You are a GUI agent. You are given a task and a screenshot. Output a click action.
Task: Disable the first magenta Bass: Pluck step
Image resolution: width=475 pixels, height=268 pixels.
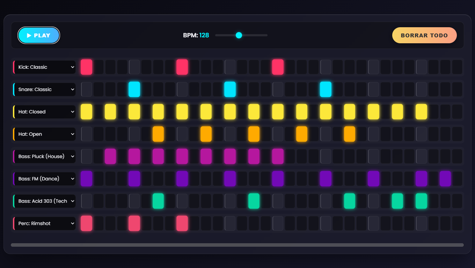point(110,156)
